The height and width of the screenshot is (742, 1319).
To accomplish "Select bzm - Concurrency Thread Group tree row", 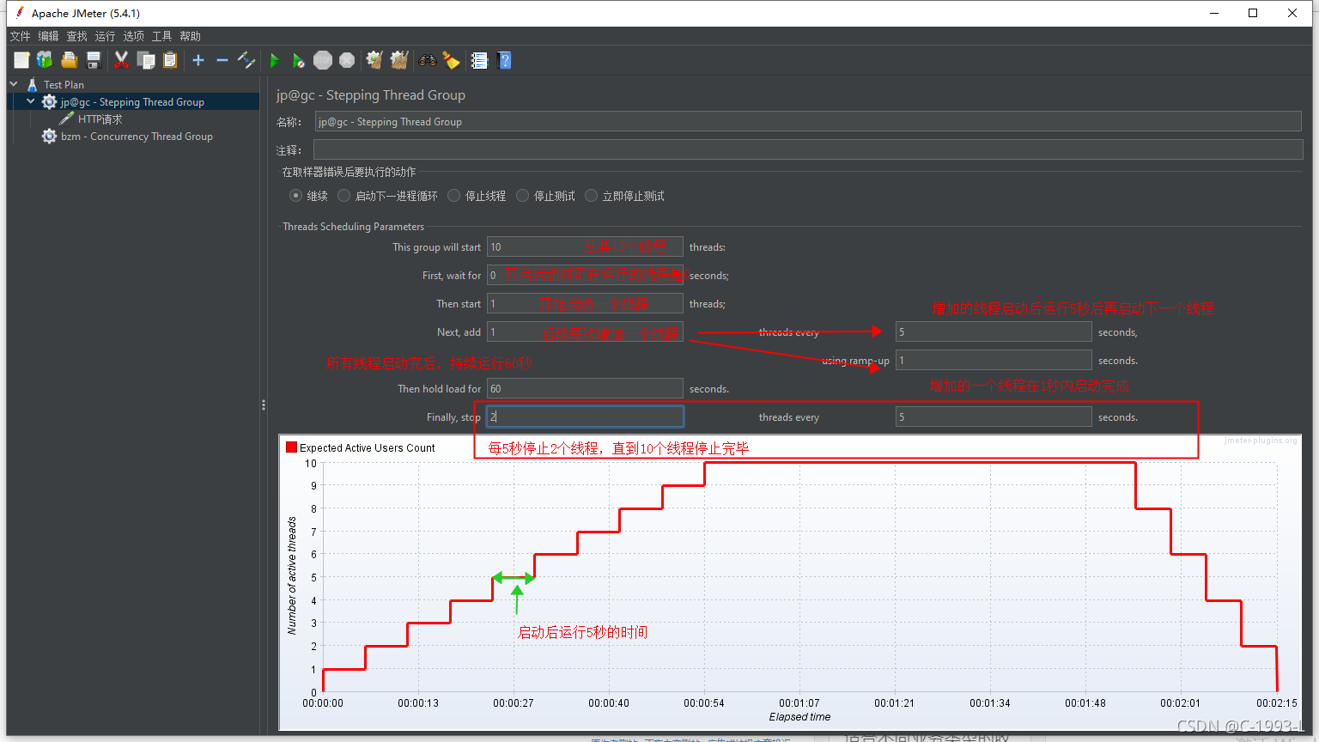I will [x=137, y=136].
